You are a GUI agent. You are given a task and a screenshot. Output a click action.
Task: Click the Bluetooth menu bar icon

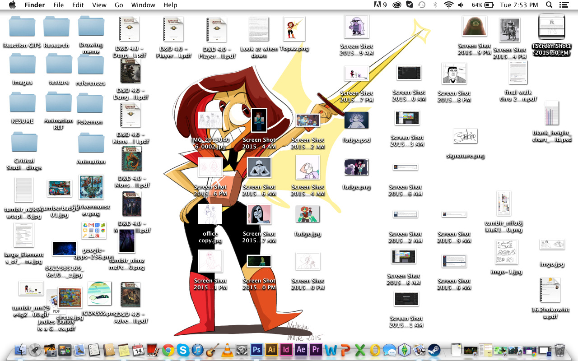pos(435,5)
